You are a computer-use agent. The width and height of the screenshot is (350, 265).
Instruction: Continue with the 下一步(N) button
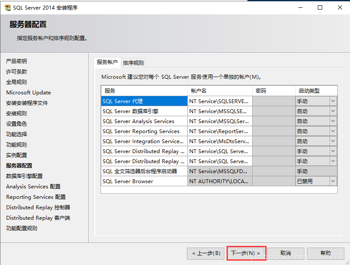(x=246, y=253)
